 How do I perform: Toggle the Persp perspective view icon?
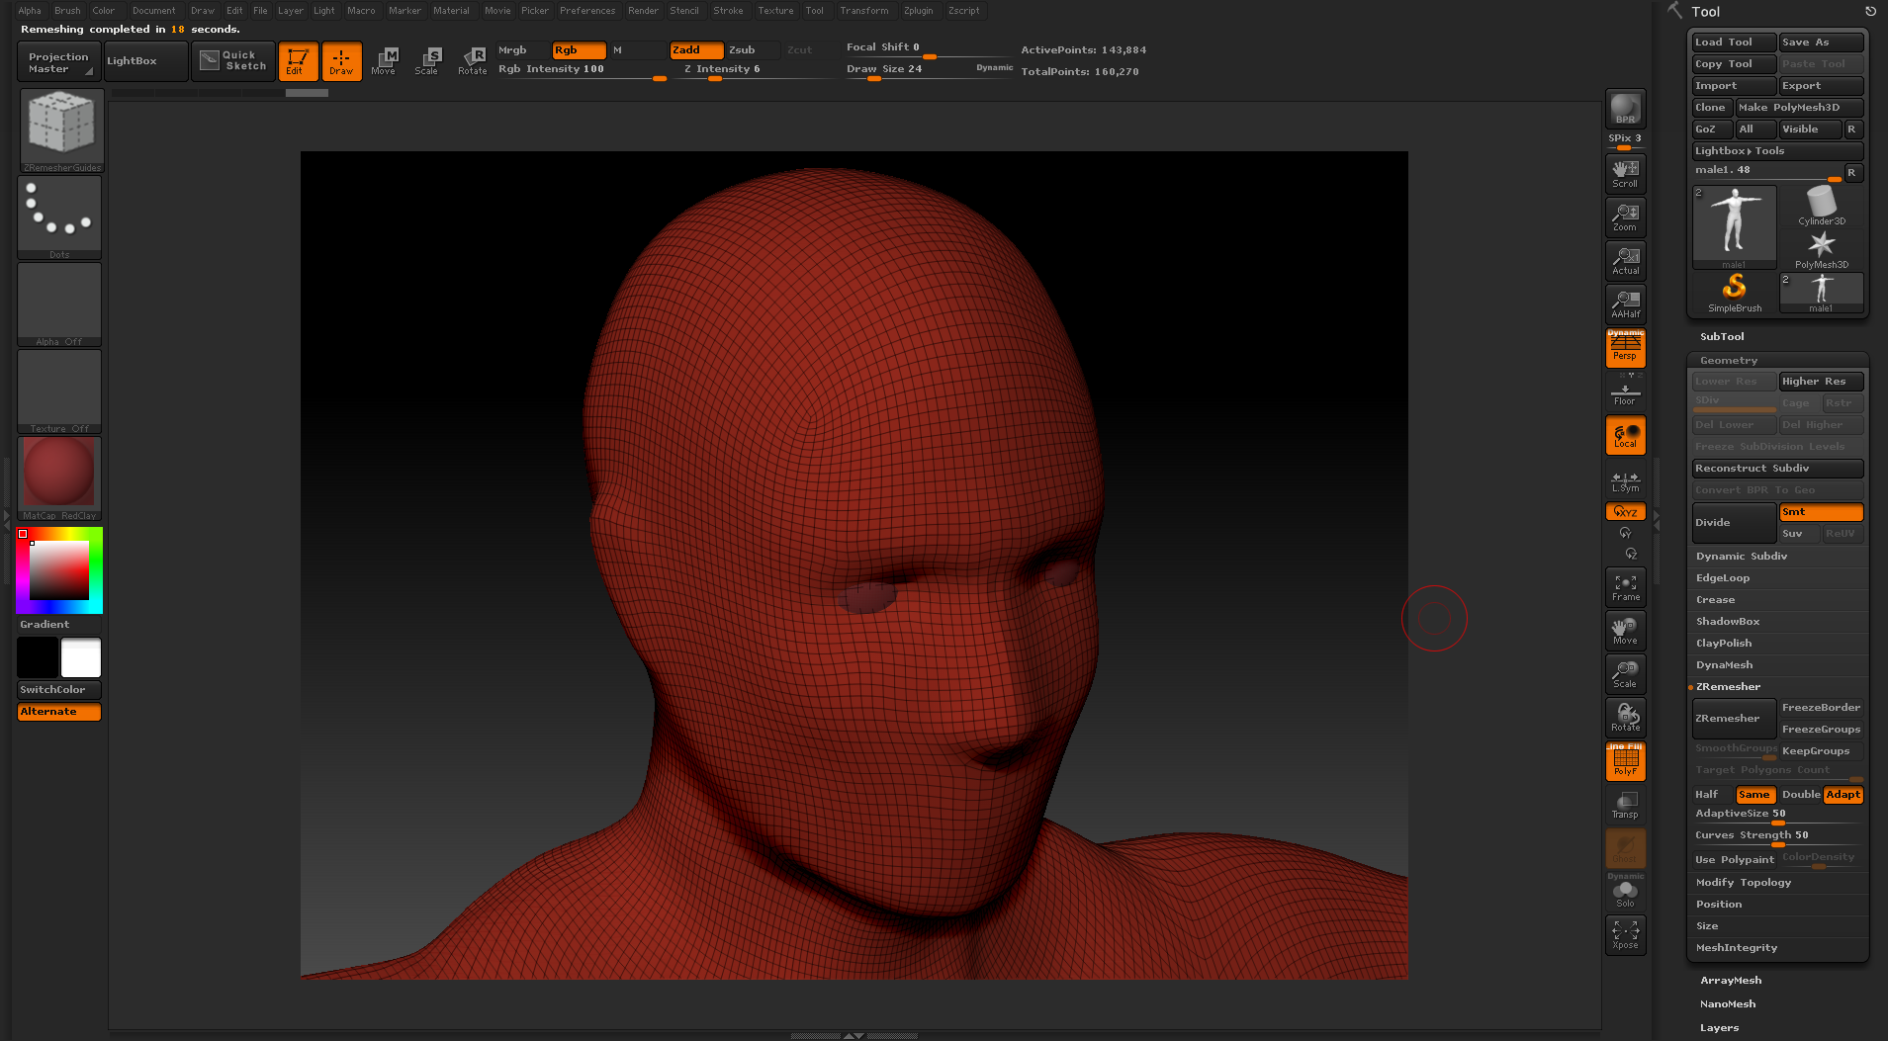[1625, 348]
